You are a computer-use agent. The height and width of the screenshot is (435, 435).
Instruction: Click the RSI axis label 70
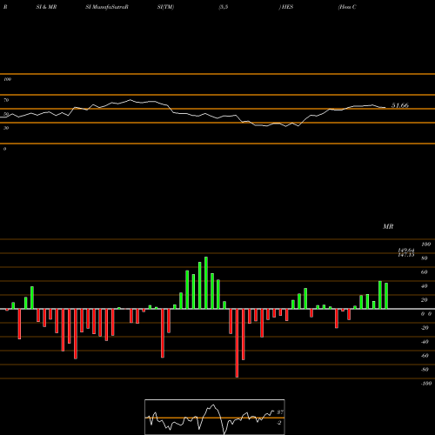[6, 100]
